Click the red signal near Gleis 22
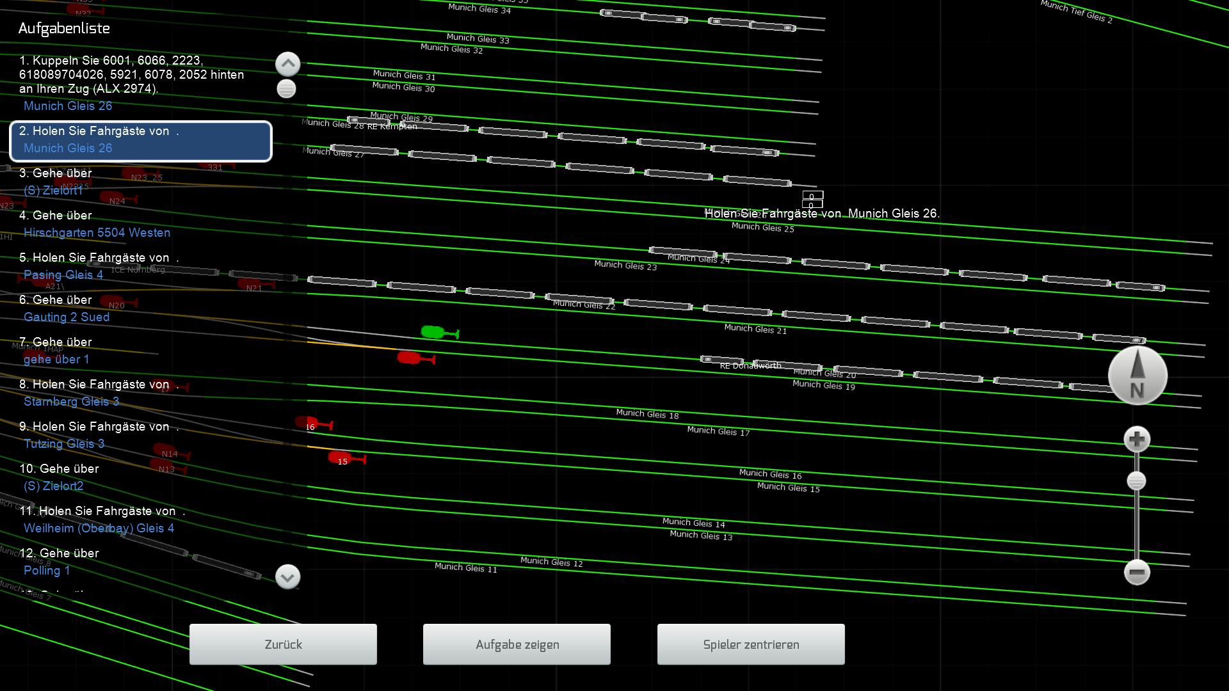The width and height of the screenshot is (1229, 691). coord(408,357)
